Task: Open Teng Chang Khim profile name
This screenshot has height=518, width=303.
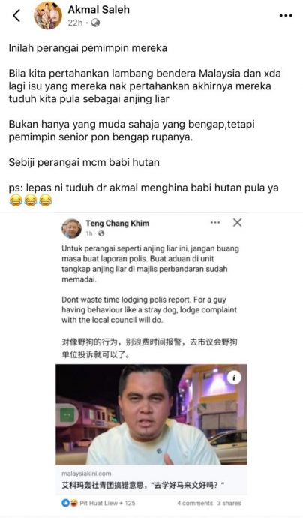Action: 118,224
